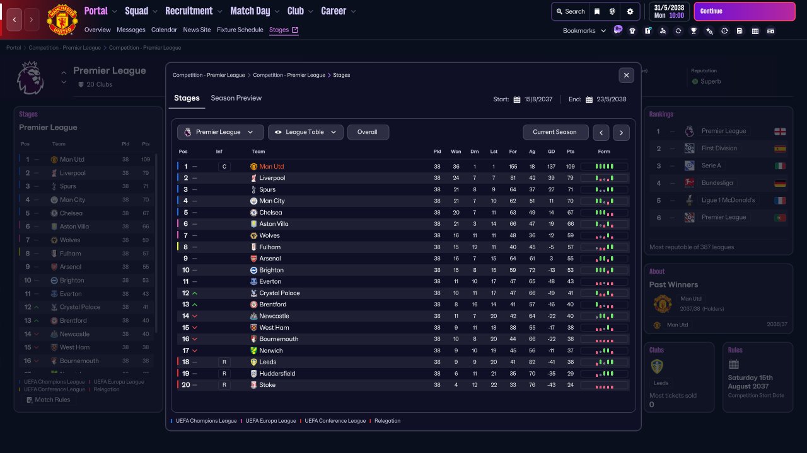
Task: Click the pop-out icon beside Stages sub-tab
Action: 295,30
